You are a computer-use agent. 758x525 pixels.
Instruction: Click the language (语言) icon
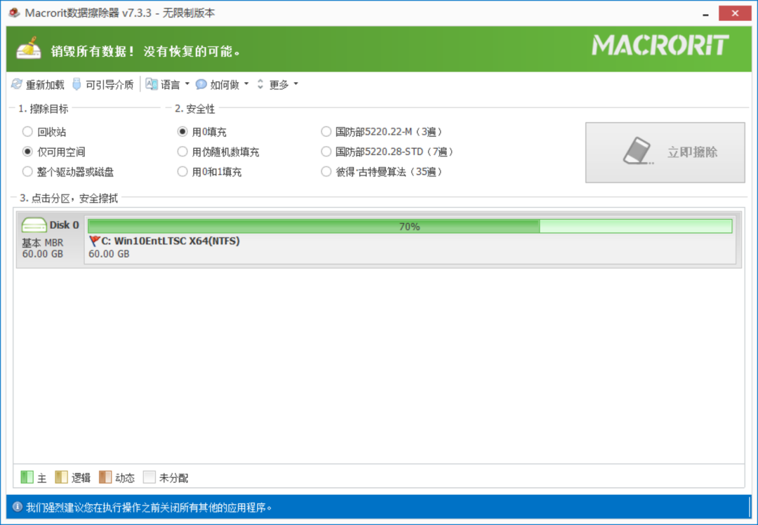click(x=152, y=84)
